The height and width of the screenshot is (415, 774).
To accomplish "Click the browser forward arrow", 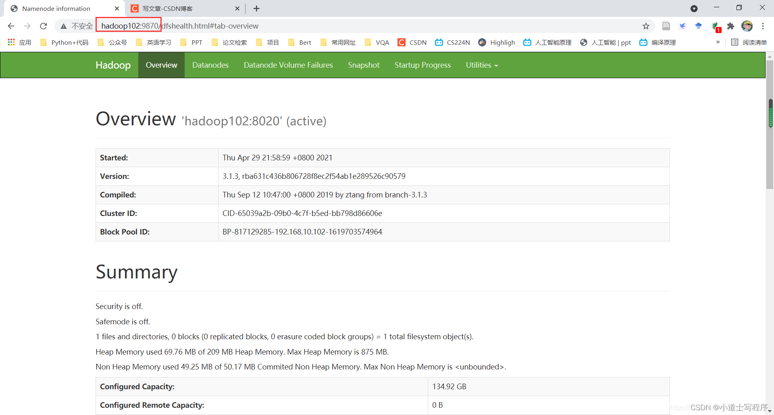I will [27, 26].
